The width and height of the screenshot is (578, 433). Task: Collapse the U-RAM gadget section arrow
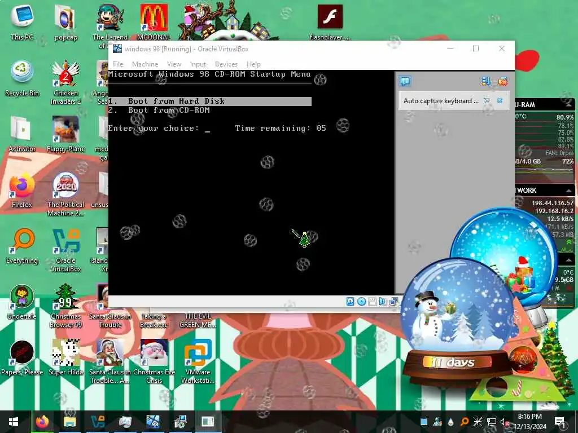click(568, 104)
